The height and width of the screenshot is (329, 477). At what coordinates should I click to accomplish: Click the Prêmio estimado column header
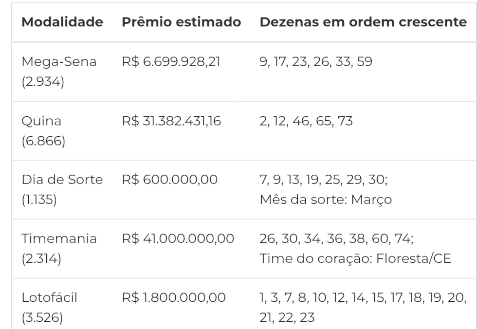[x=181, y=22]
